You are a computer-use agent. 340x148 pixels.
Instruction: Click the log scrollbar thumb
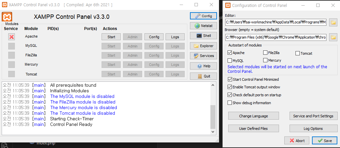(213, 117)
